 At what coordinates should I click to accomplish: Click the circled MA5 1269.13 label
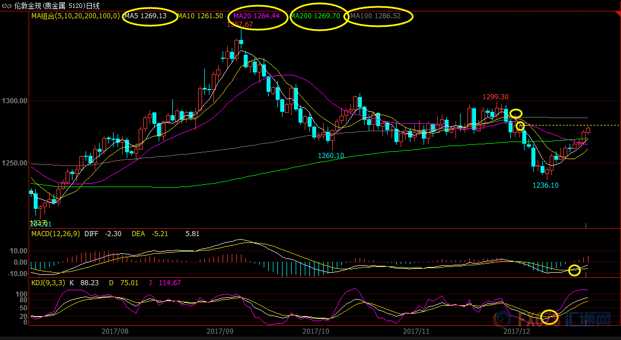click(146, 16)
